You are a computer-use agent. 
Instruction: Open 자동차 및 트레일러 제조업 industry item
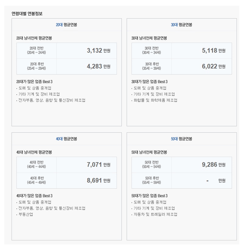155,214
